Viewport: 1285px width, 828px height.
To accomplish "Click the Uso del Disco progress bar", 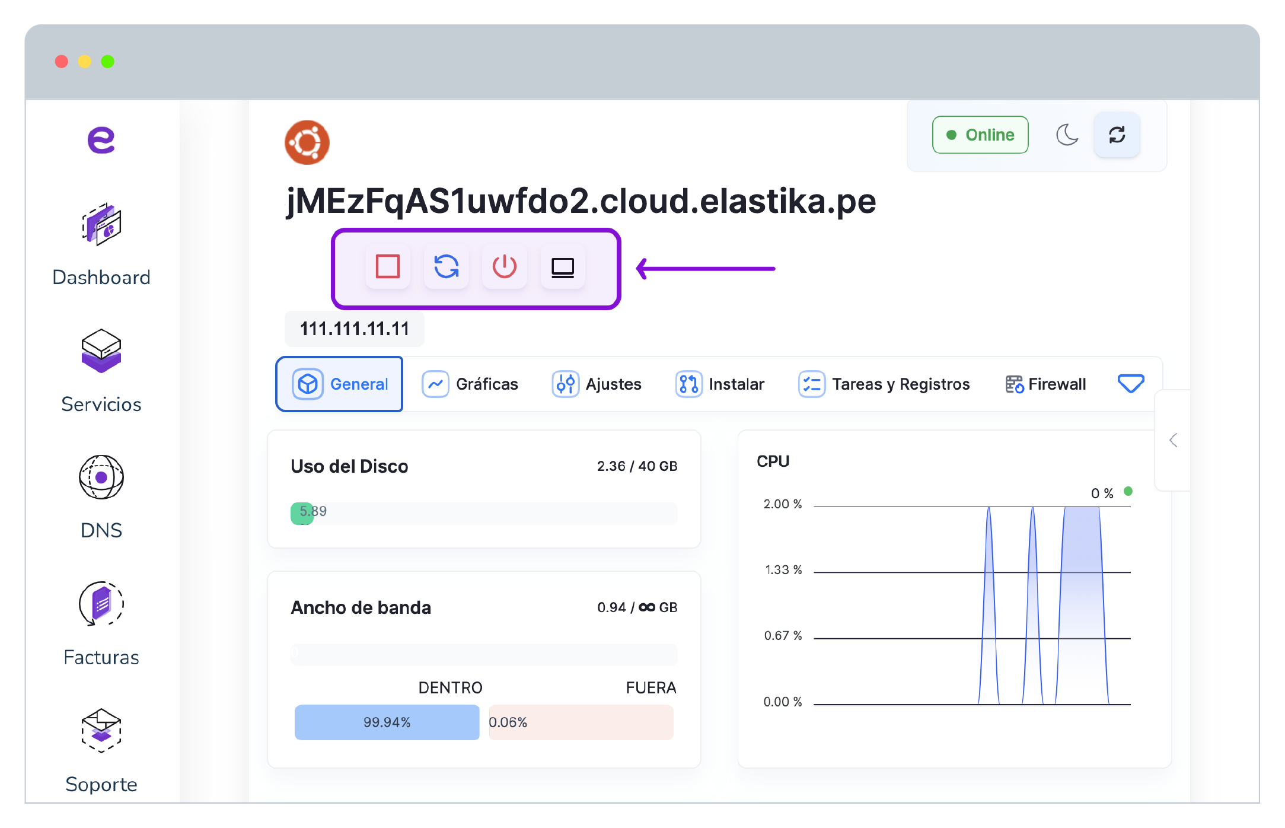I will point(484,514).
